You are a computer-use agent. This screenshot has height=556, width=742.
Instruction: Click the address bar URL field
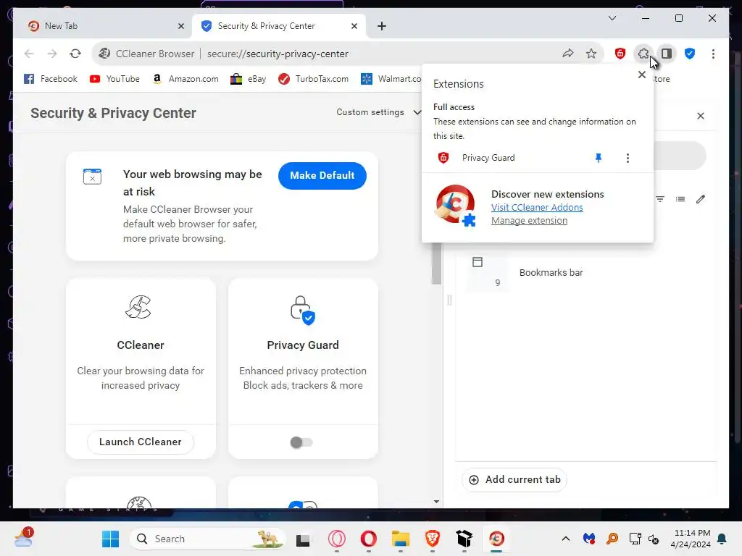click(x=278, y=54)
